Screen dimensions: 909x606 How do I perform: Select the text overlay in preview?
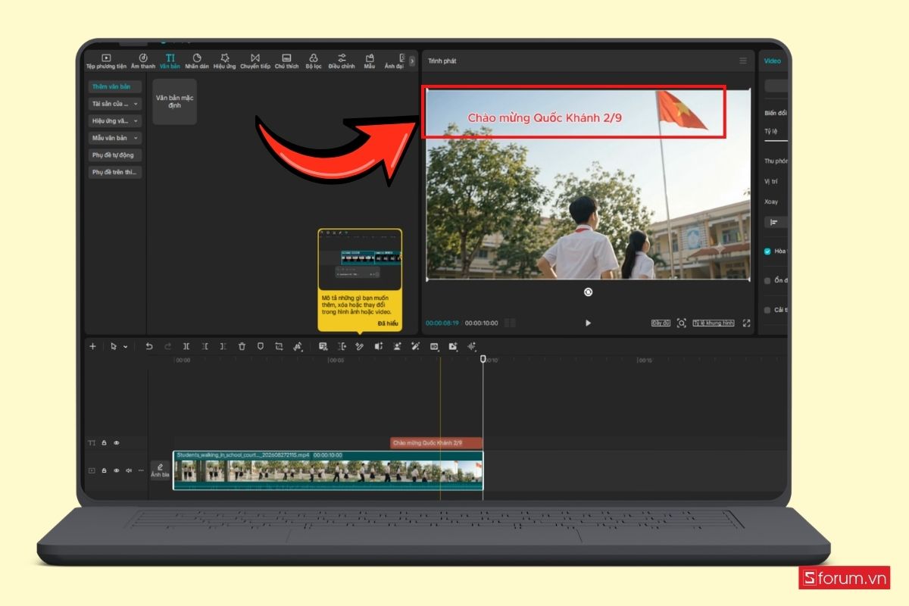(545, 117)
